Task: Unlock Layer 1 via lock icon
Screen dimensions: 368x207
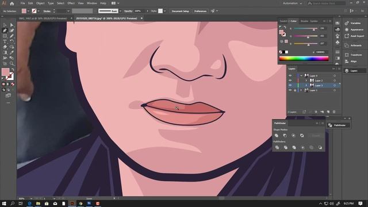Action: pyautogui.click(x=295, y=90)
